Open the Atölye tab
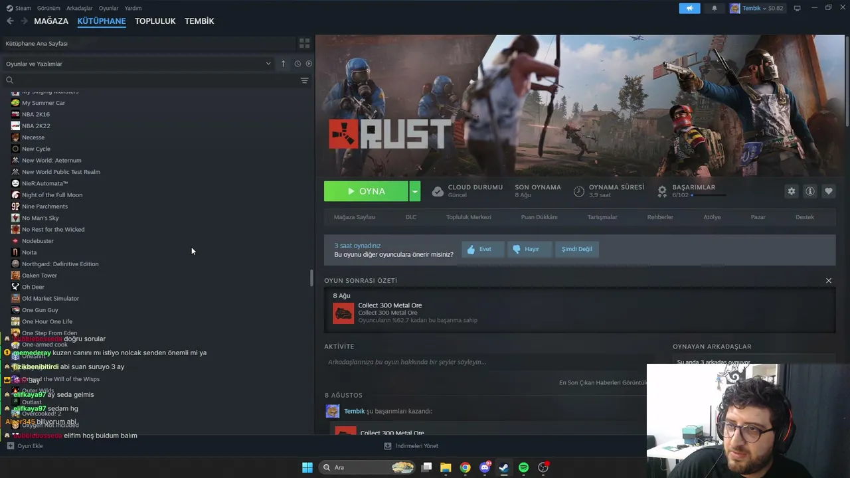 (x=712, y=217)
